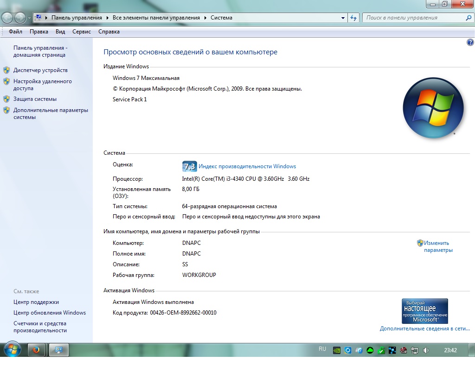This screenshot has width=475, height=375.
Task: Click the Show Desktop strip at taskbar end
Action: (472, 350)
